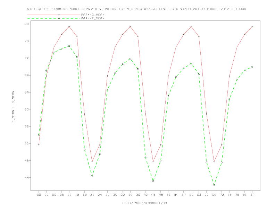Select the green F_MEAN circle at hour 84
Screen dimensions: 275x212
252,67
